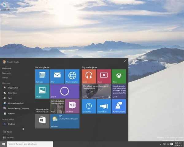This screenshot has height=147, width=184.
Task: Launch Notepad from Most used
Action: coord(9,114)
